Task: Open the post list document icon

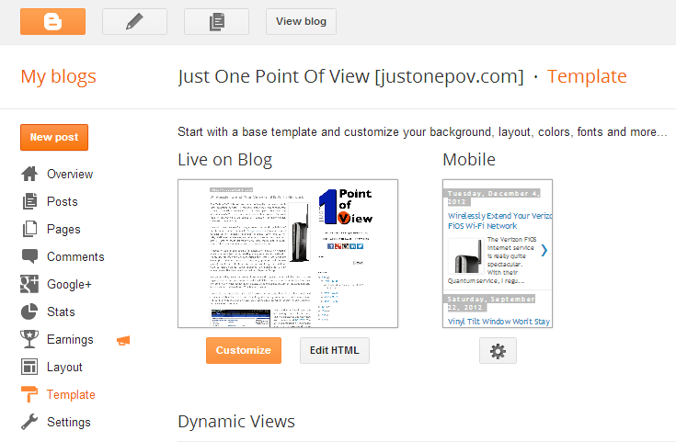Action: pos(216,21)
